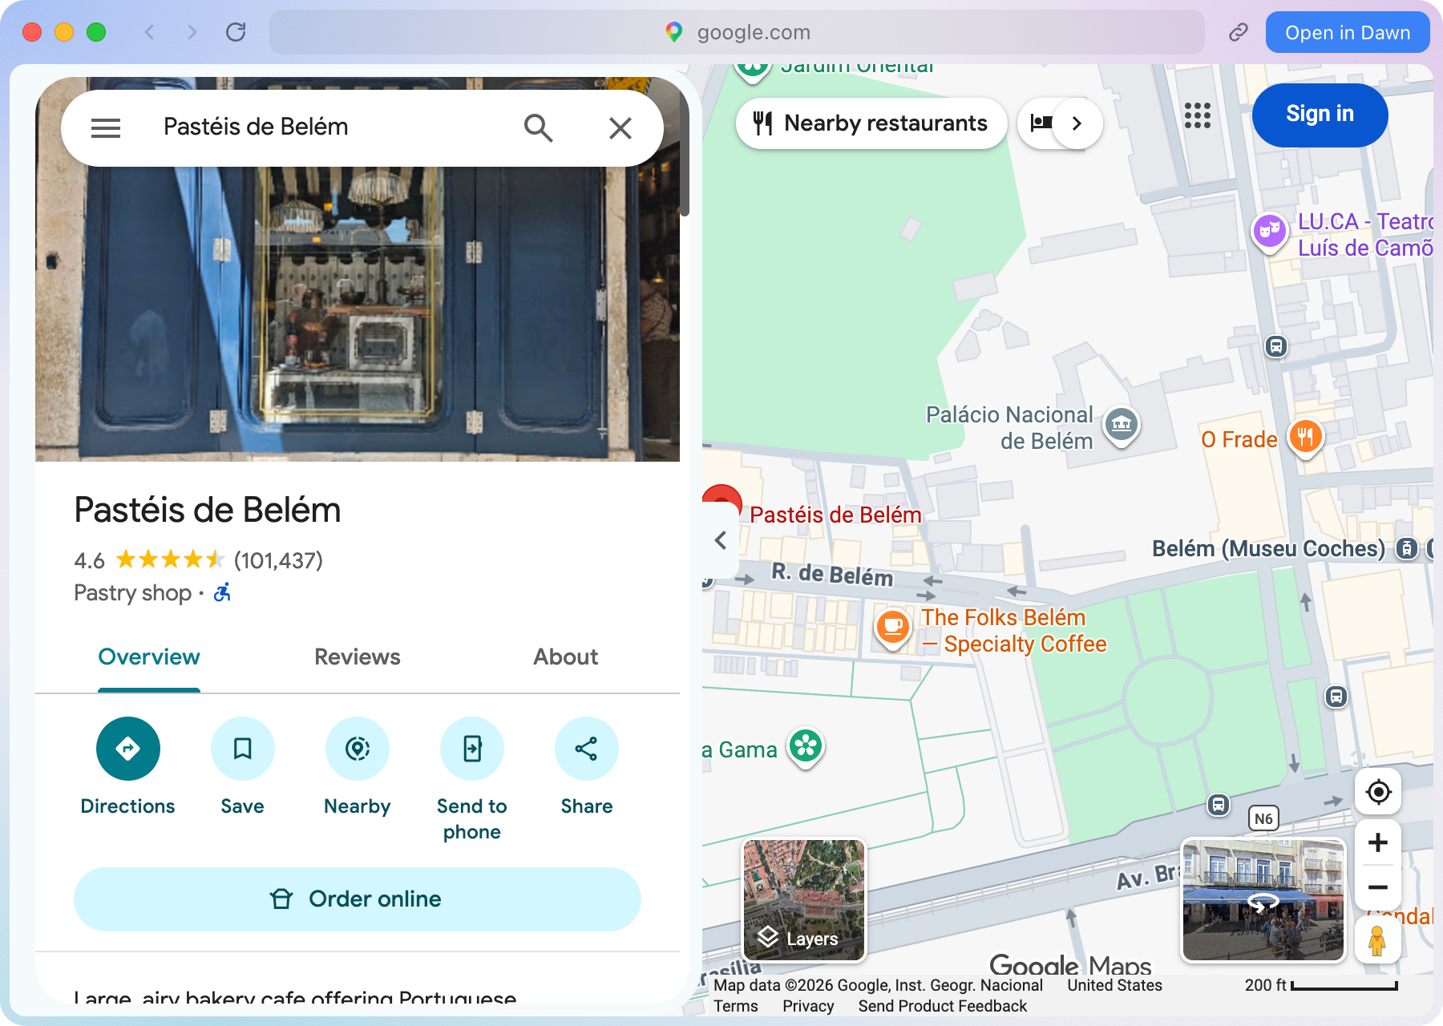Click the Pegman Street View icon

(1378, 940)
